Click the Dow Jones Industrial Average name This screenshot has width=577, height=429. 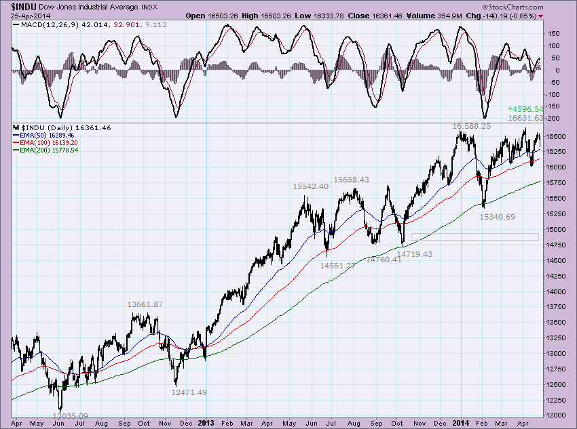pos(88,7)
